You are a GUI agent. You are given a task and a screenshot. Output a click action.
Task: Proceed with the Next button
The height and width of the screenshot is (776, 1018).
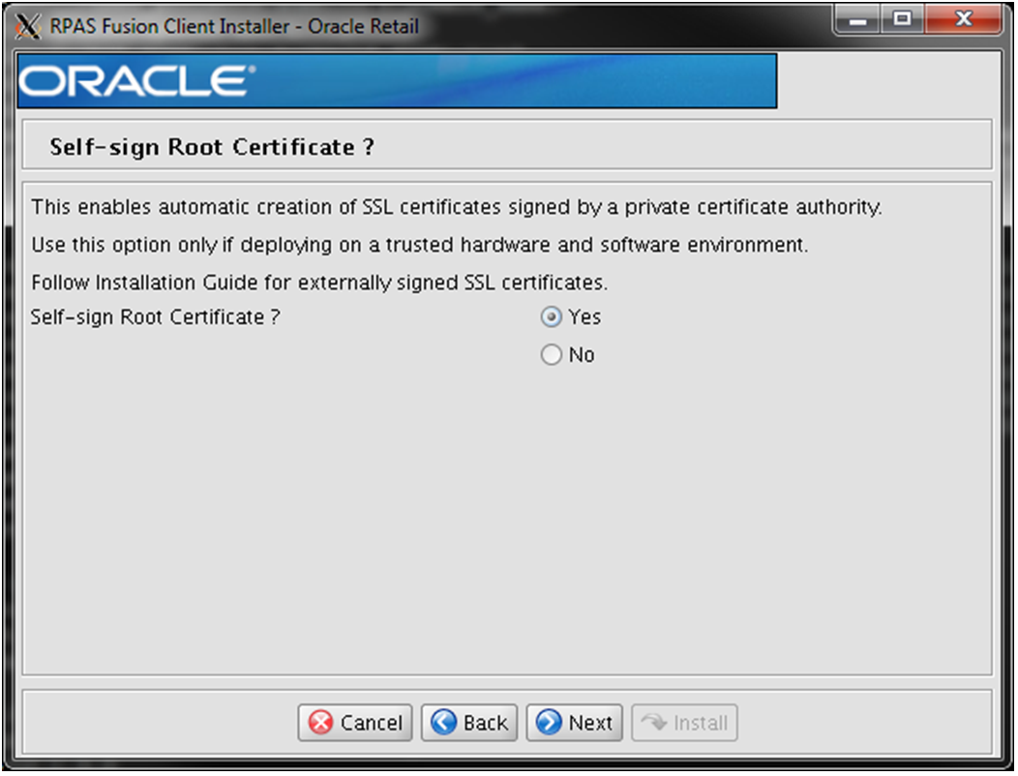[x=575, y=722]
